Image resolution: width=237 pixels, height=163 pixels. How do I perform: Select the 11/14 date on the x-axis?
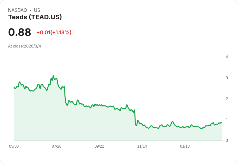click(142, 146)
